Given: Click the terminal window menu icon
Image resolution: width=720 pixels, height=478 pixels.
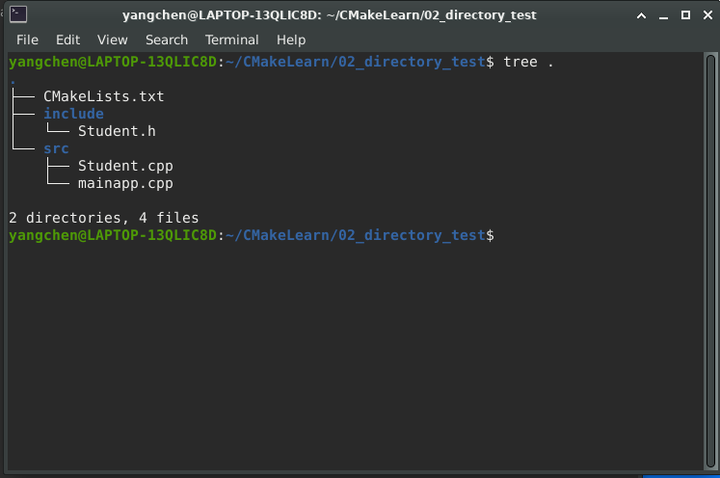Looking at the screenshot, I should pyautogui.click(x=18, y=14).
